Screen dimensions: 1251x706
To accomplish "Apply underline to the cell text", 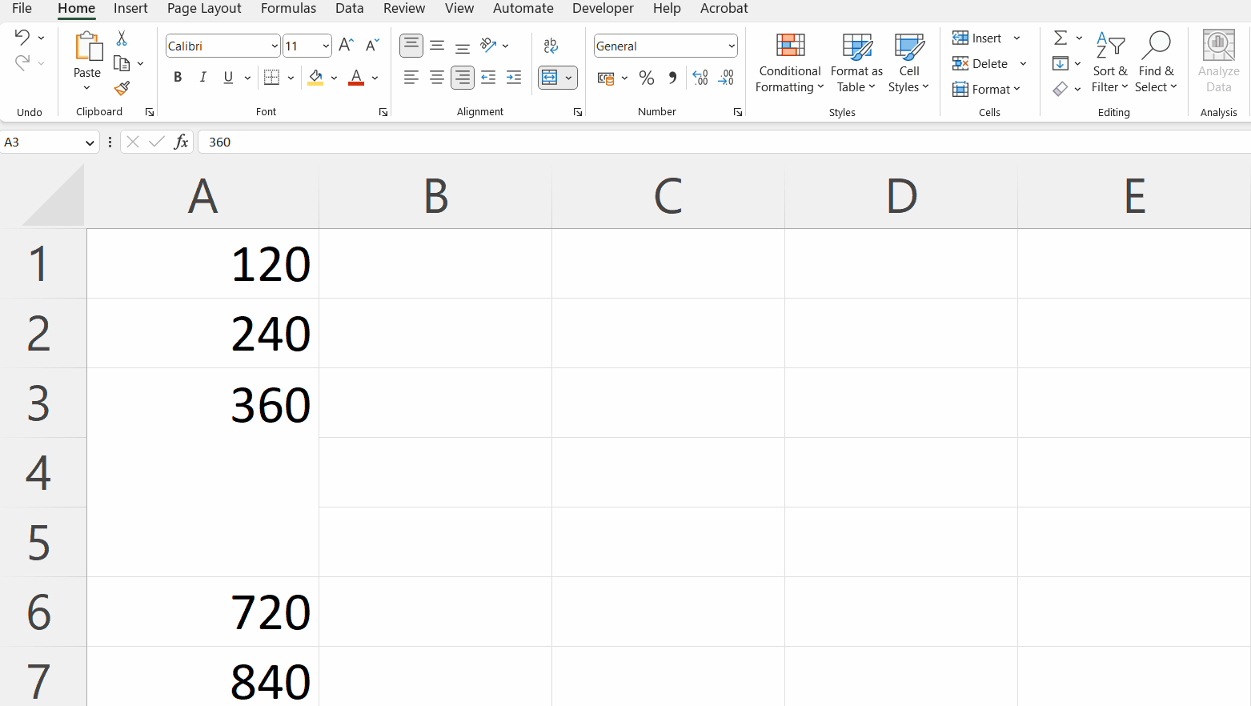I will (228, 77).
